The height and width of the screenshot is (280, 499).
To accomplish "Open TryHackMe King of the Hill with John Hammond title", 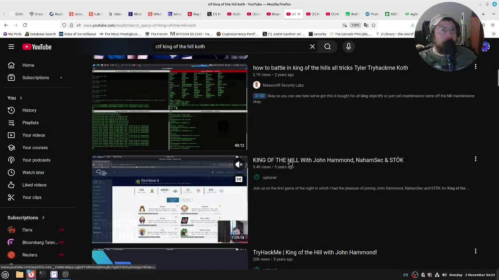I will [315, 252].
